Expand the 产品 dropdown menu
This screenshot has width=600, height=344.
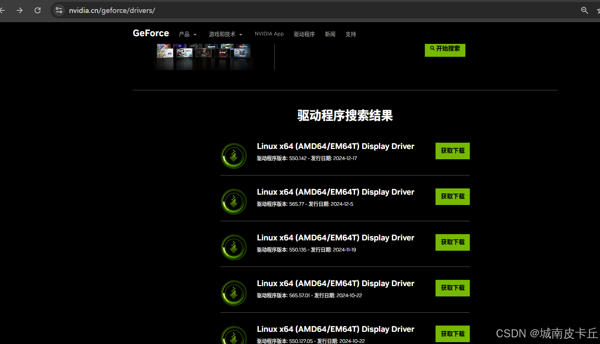pyautogui.click(x=188, y=34)
